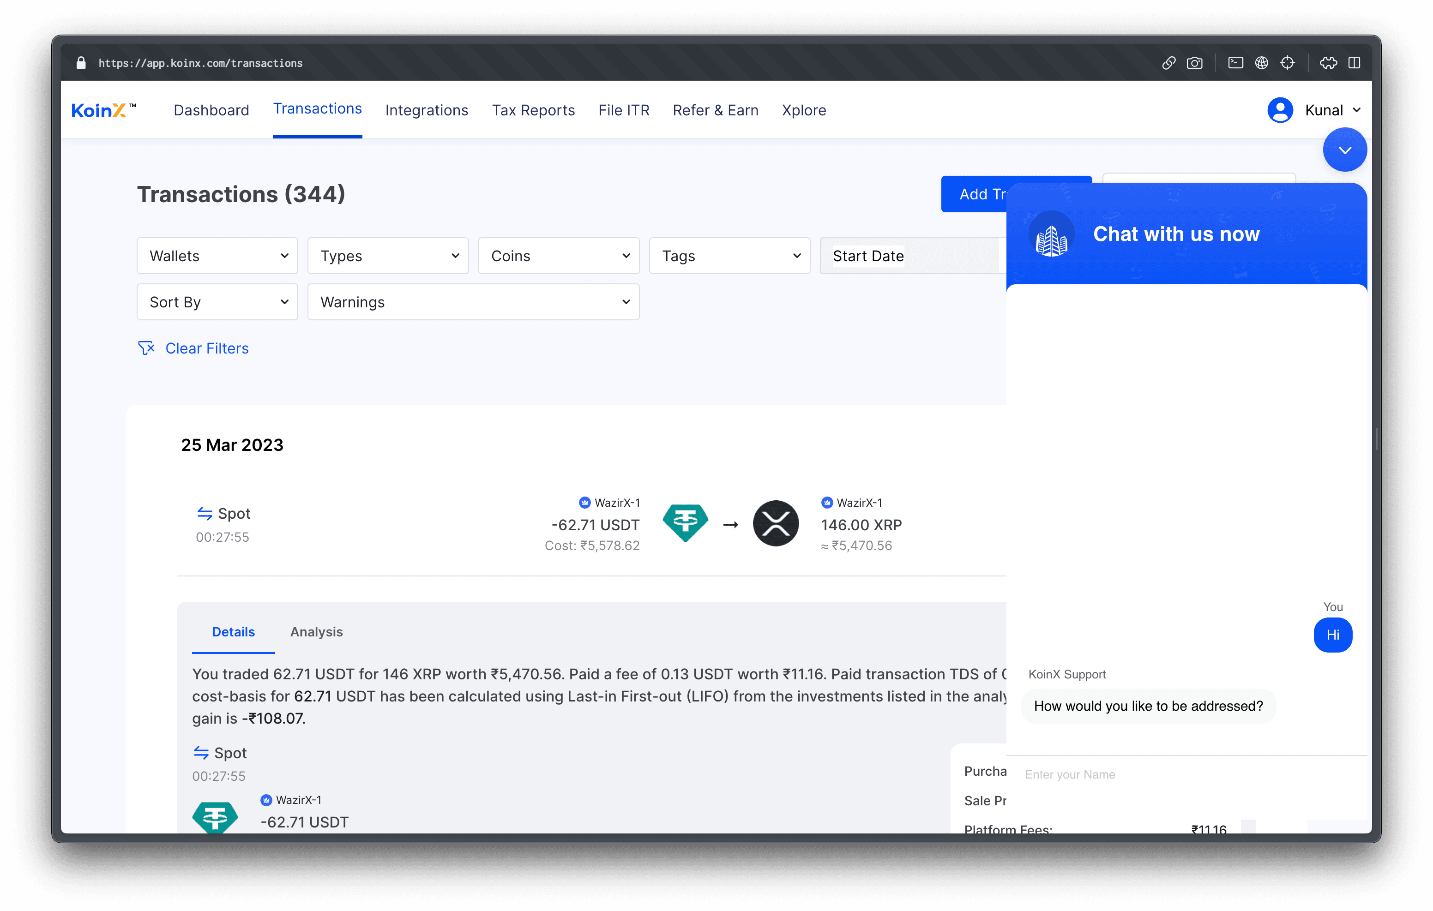Click the user profile icon for Kunal
The image size is (1433, 911).
(1279, 109)
